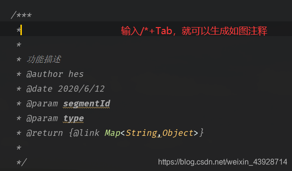Select the @return tag
The image size is (292, 171).
[45, 133]
